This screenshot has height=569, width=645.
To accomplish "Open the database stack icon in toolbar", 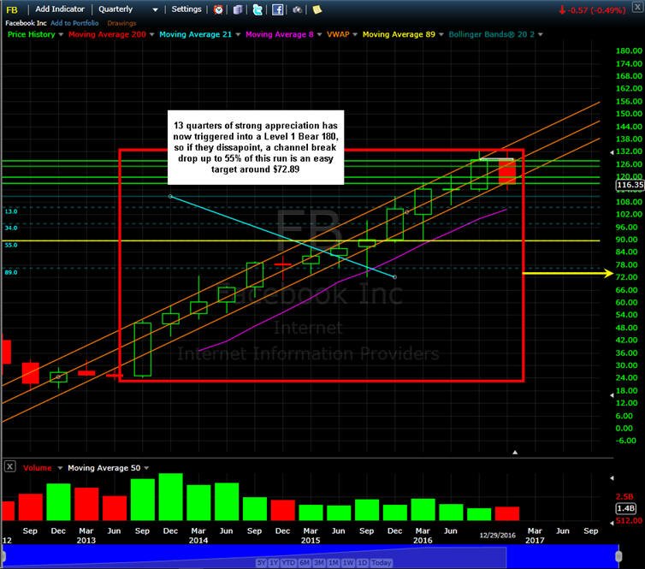I will (x=238, y=9).
